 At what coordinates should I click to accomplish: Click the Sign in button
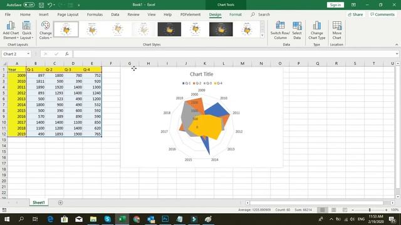(x=335, y=5)
